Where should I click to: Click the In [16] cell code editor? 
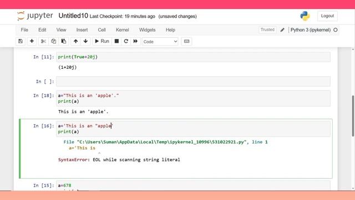tap(193, 128)
